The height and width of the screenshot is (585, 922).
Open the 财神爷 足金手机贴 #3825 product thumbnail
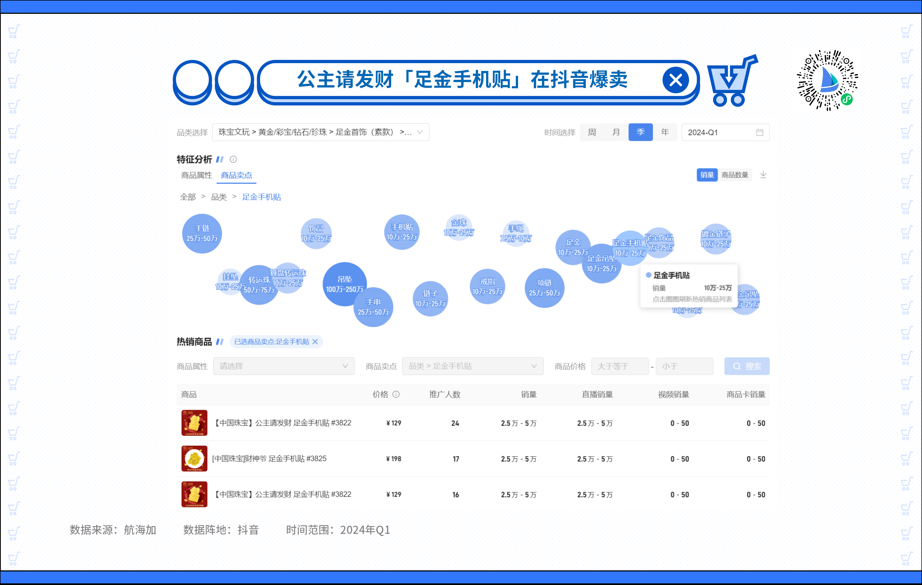(194, 458)
